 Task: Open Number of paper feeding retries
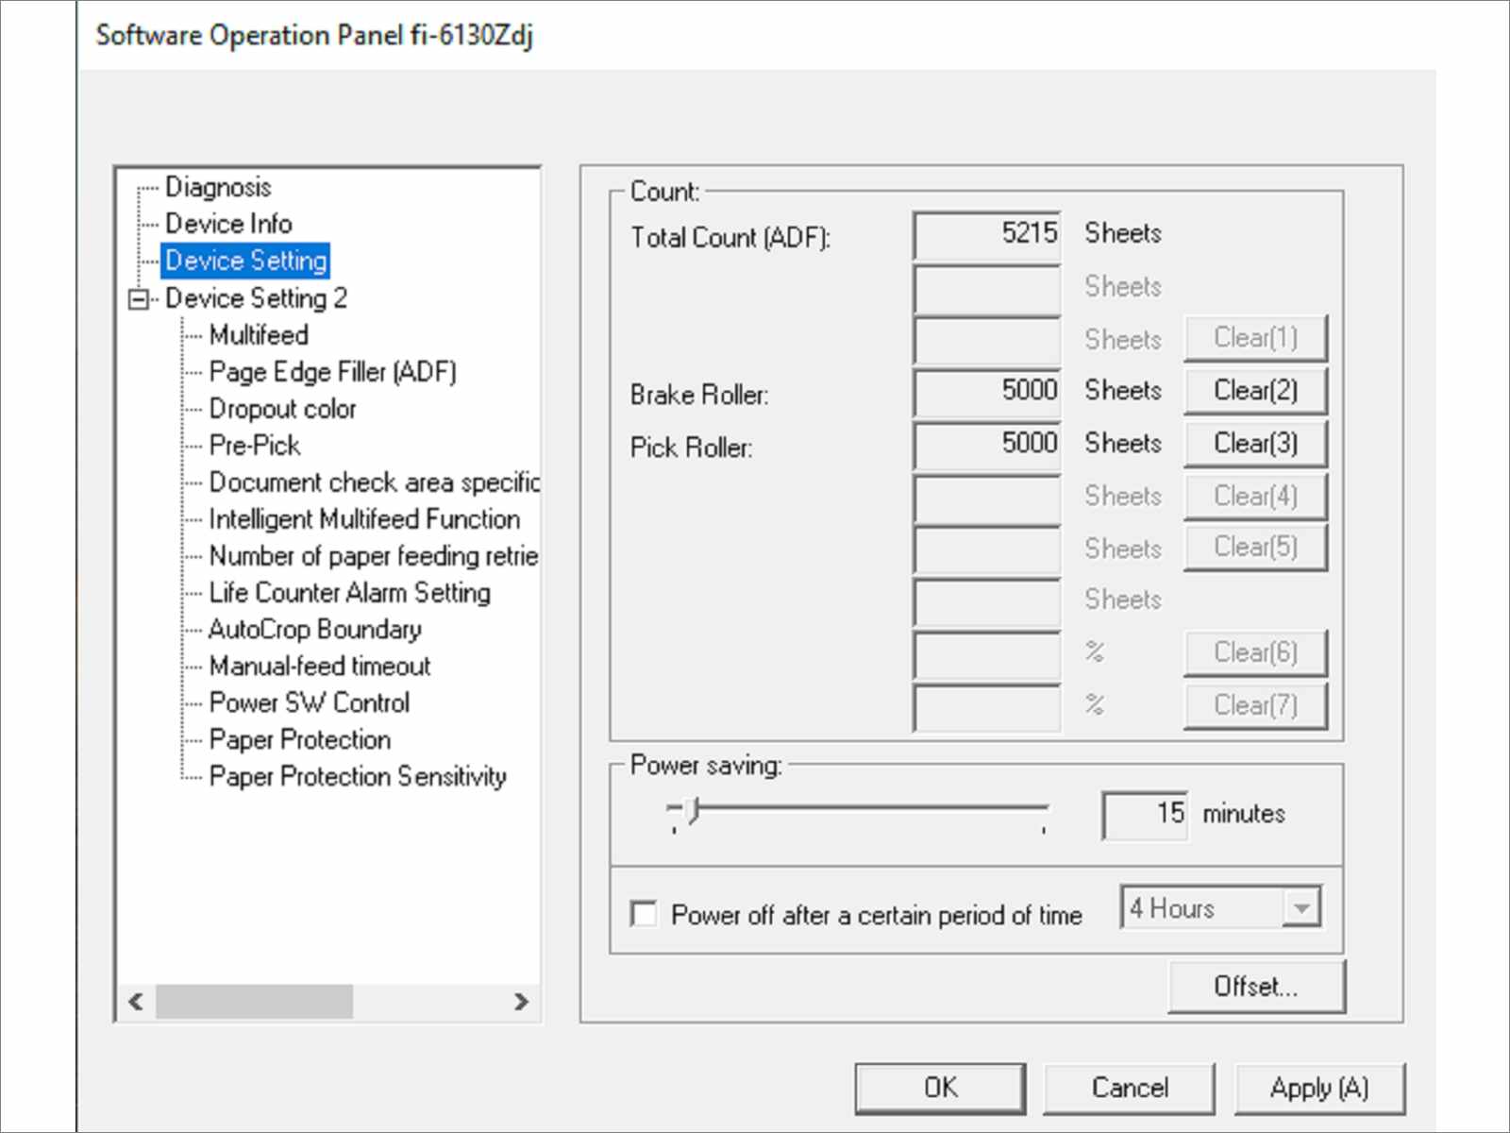tap(374, 556)
